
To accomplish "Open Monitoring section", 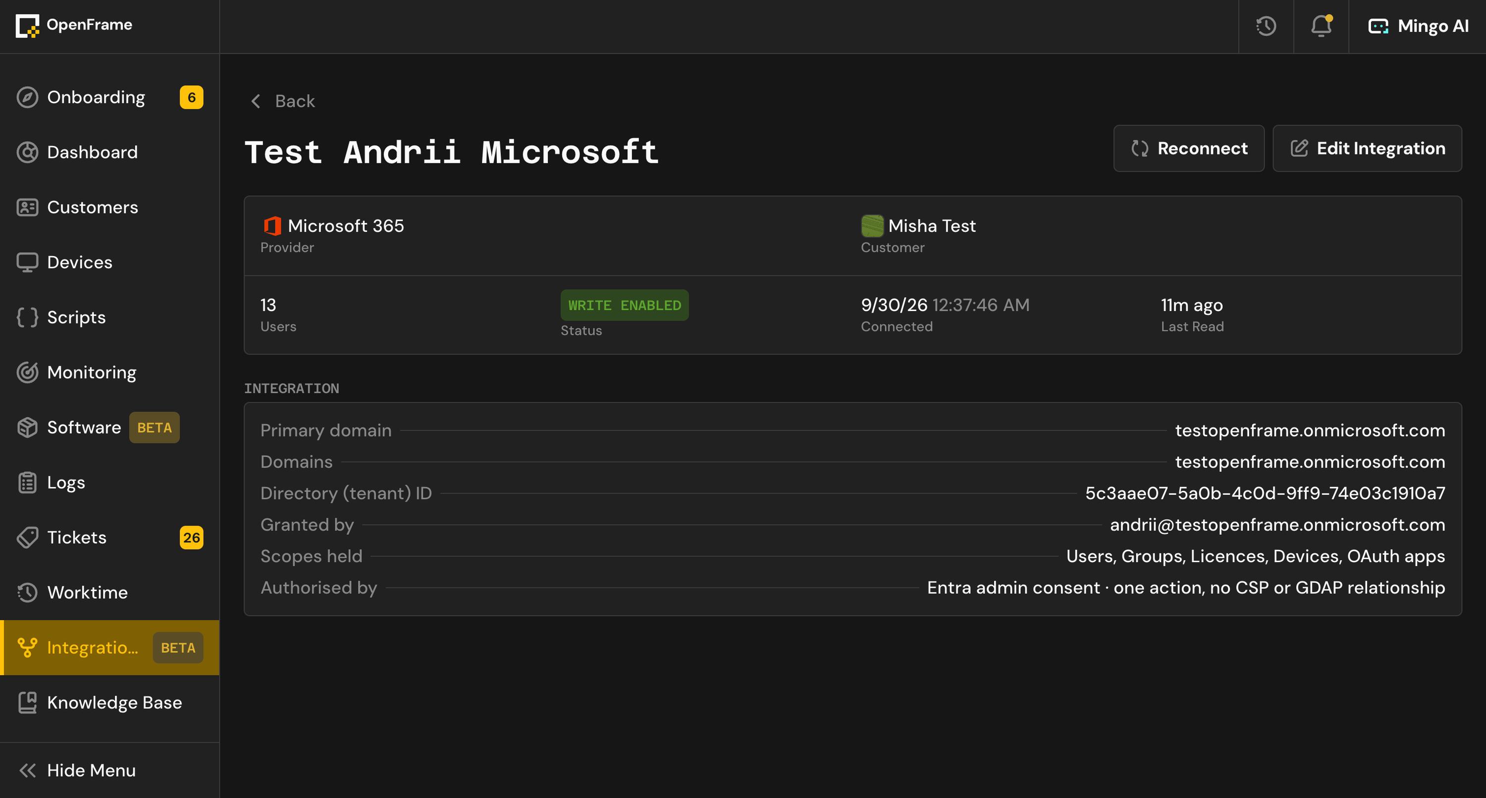I will click(109, 372).
